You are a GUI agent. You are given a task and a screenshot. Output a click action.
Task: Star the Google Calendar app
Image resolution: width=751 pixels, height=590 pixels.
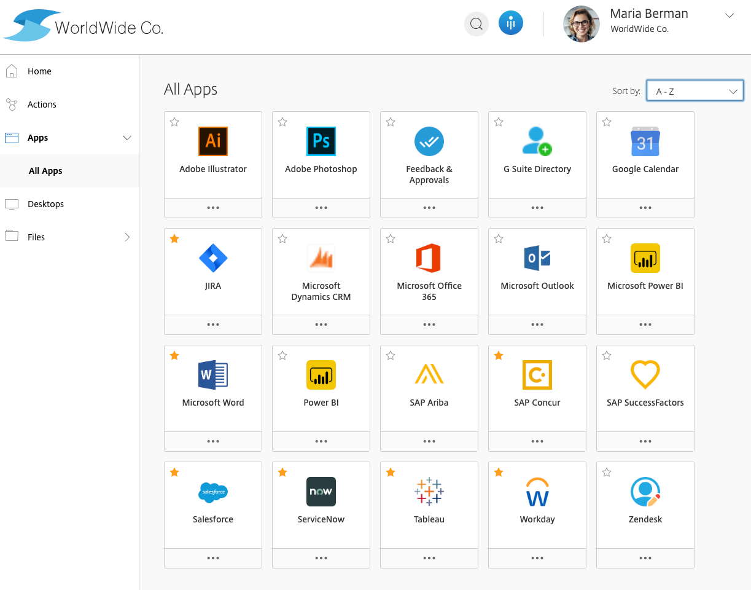tap(607, 122)
